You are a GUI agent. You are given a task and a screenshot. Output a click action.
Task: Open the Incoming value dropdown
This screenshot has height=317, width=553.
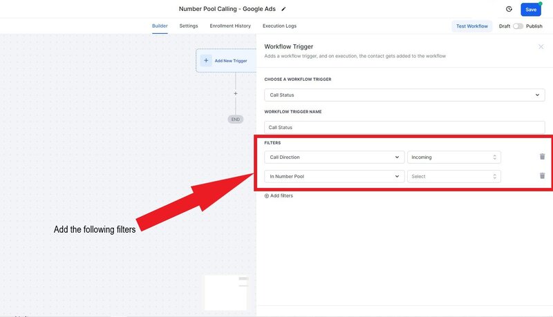(x=454, y=157)
